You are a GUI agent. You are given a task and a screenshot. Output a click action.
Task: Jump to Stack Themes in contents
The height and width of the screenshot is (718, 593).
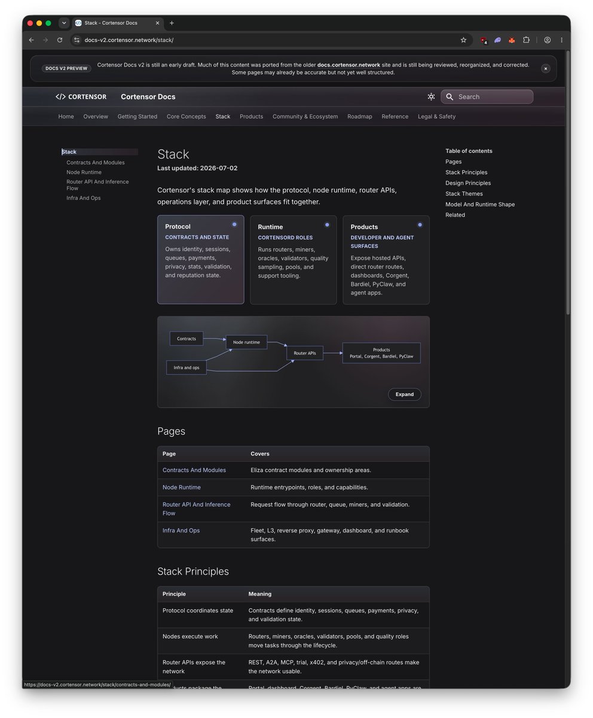464,194
